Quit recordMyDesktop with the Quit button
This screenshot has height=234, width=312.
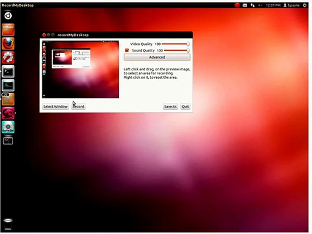(185, 107)
